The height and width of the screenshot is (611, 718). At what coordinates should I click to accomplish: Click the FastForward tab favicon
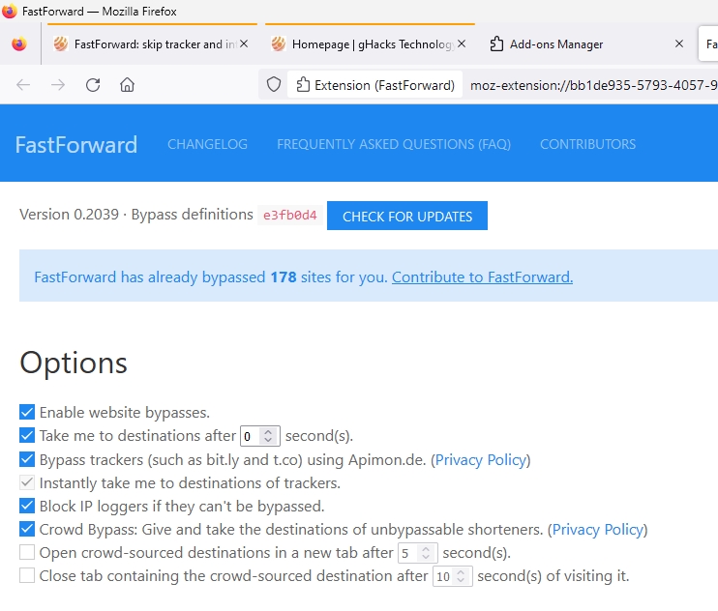coord(60,44)
